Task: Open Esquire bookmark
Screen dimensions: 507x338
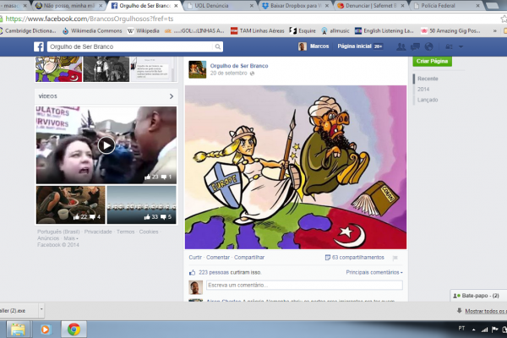Action: [x=303, y=30]
